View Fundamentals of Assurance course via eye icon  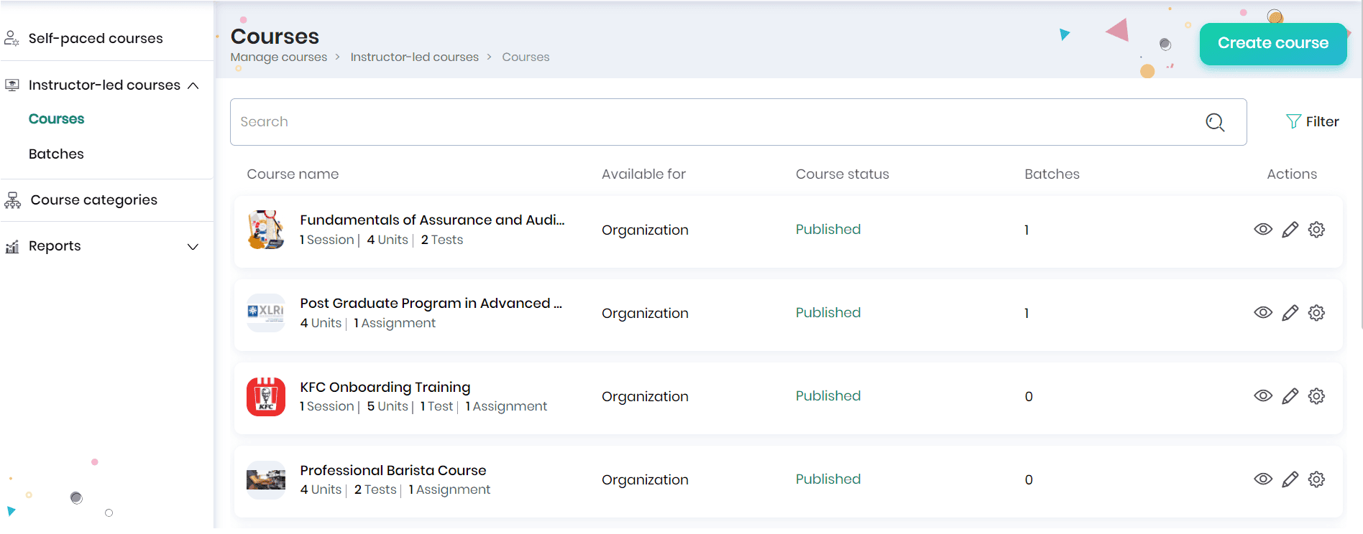point(1263,230)
